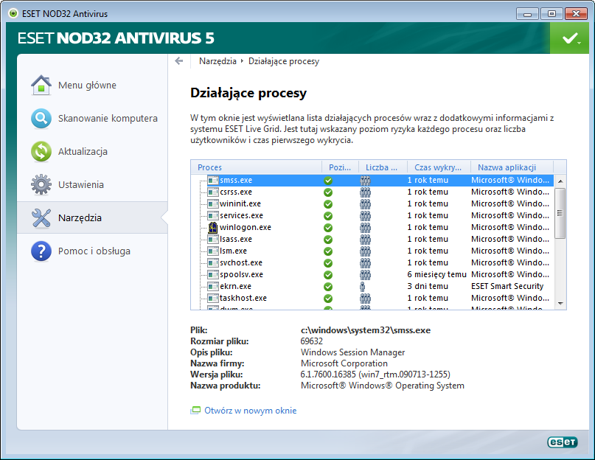
Task: Go to Menu główne section
Action: click(x=87, y=85)
